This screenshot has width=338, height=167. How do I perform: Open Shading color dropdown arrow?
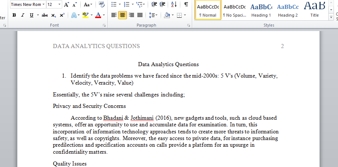tap(173, 15)
